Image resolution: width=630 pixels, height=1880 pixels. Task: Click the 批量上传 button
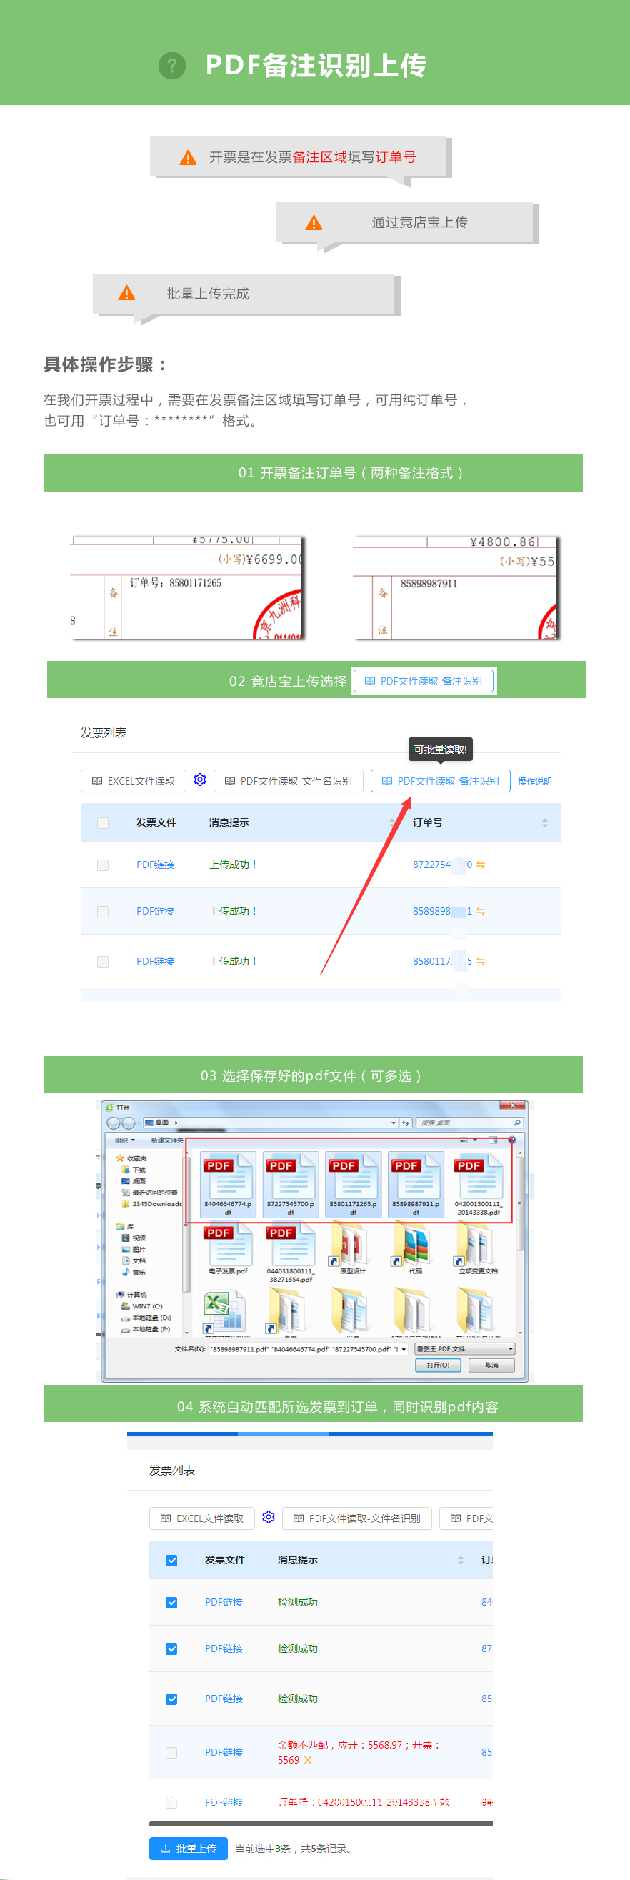189,1848
